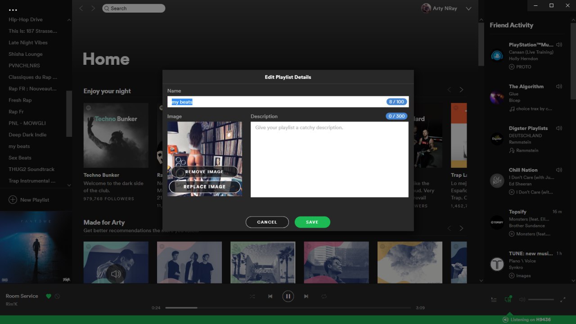Click the Enjoy your night previous arrow
576x324 pixels.
(449, 90)
